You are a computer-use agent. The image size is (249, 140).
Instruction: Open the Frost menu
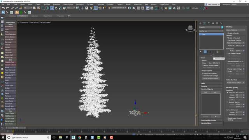(174, 4)
